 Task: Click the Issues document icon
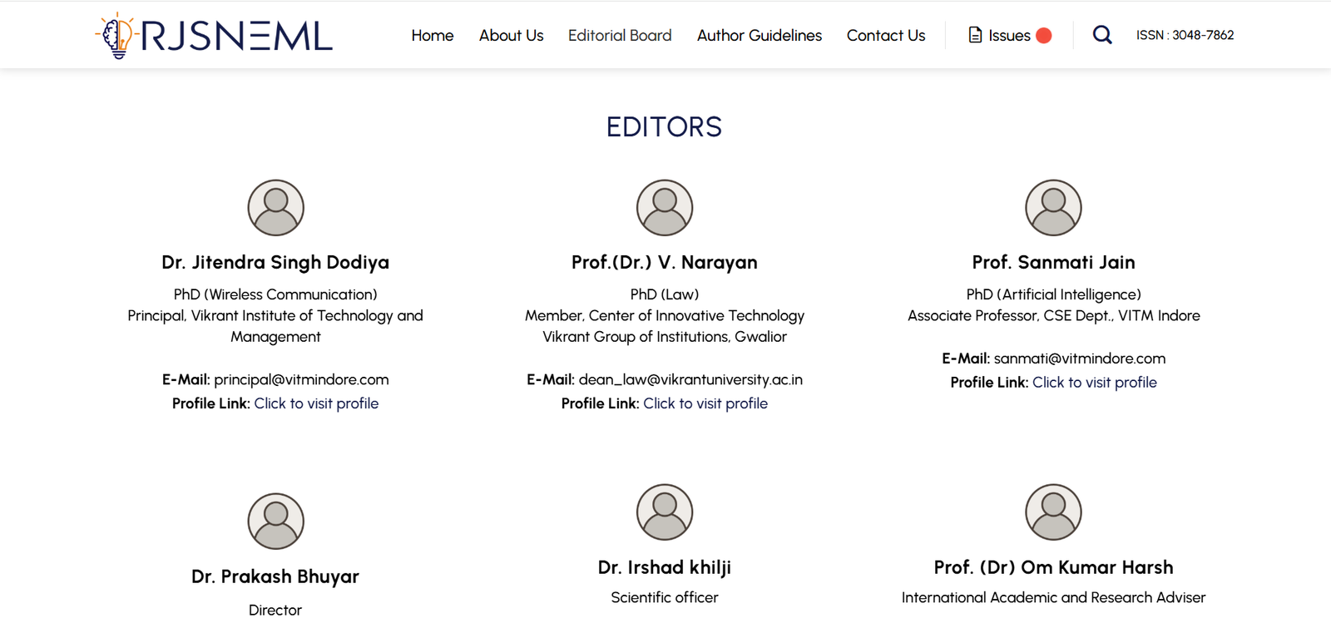(975, 35)
